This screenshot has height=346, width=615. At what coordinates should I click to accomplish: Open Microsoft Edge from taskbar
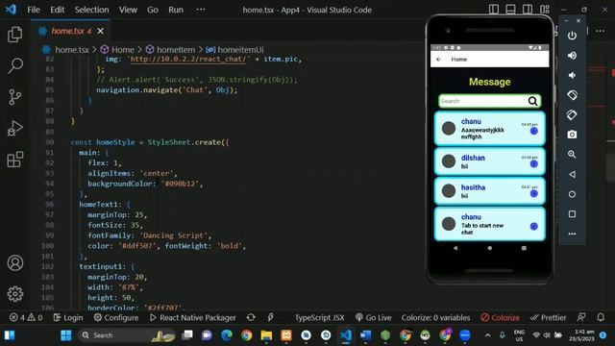pyautogui.click(x=227, y=335)
